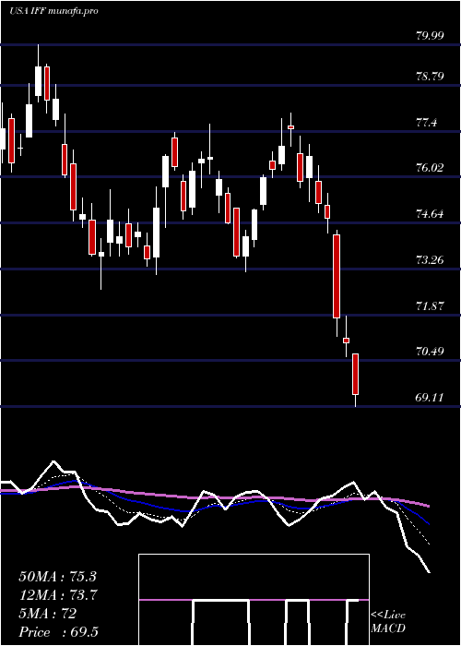Click the tall red candle between 74.64 and 71.87

[337, 276]
